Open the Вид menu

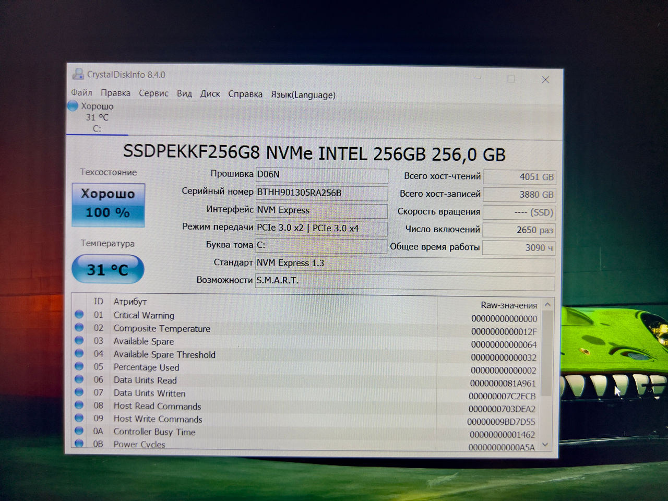(184, 93)
